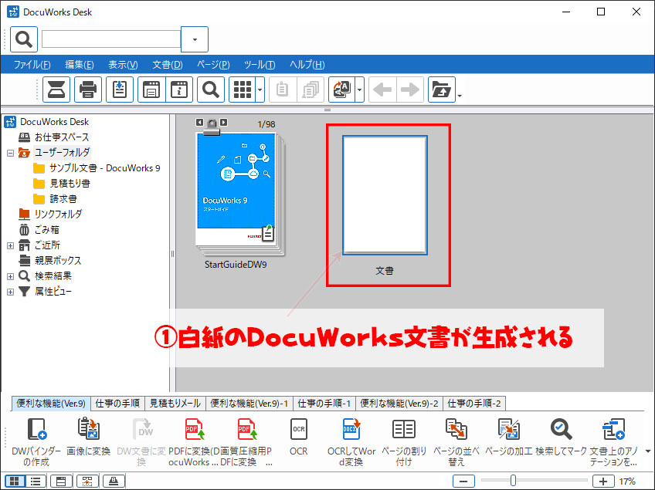The width and height of the screenshot is (655, 490).
Task: Open the ファイル(F) menu
Action: (32, 65)
